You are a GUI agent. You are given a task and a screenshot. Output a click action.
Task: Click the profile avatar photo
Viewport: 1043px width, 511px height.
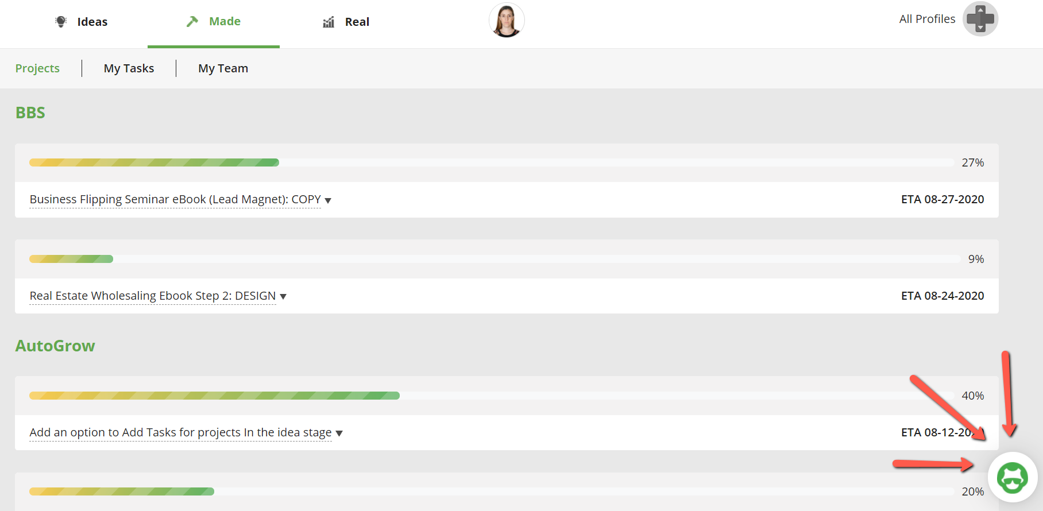(x=507, y=20)
